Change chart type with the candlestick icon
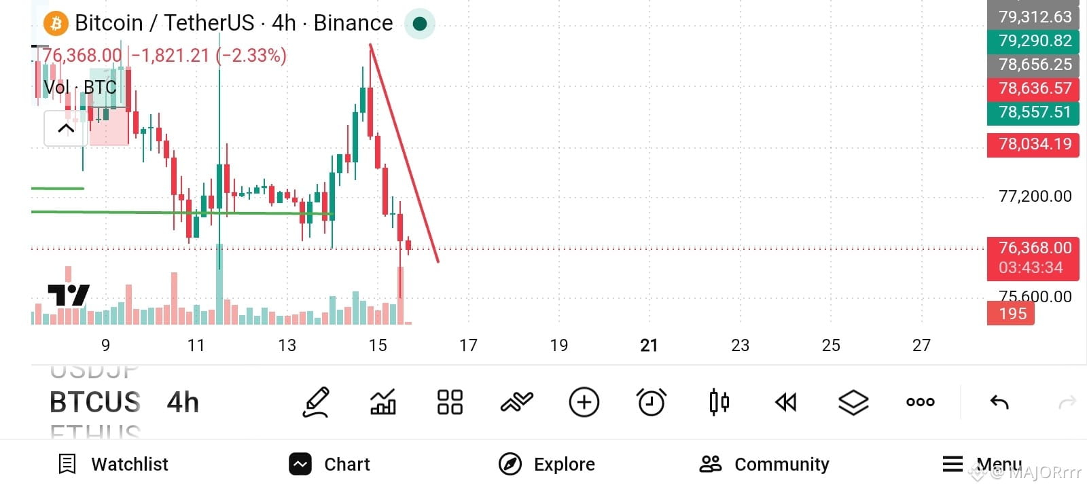Screen dimensions: 1087x489 coord(719,402)
